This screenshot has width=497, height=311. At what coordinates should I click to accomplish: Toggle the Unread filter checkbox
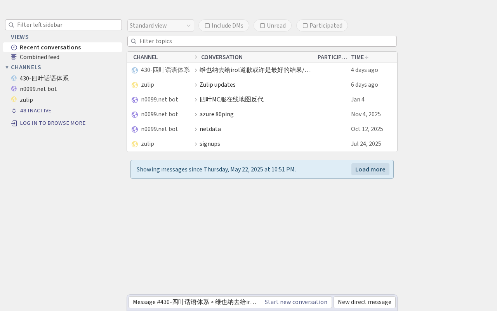click(x=262, y=26)
